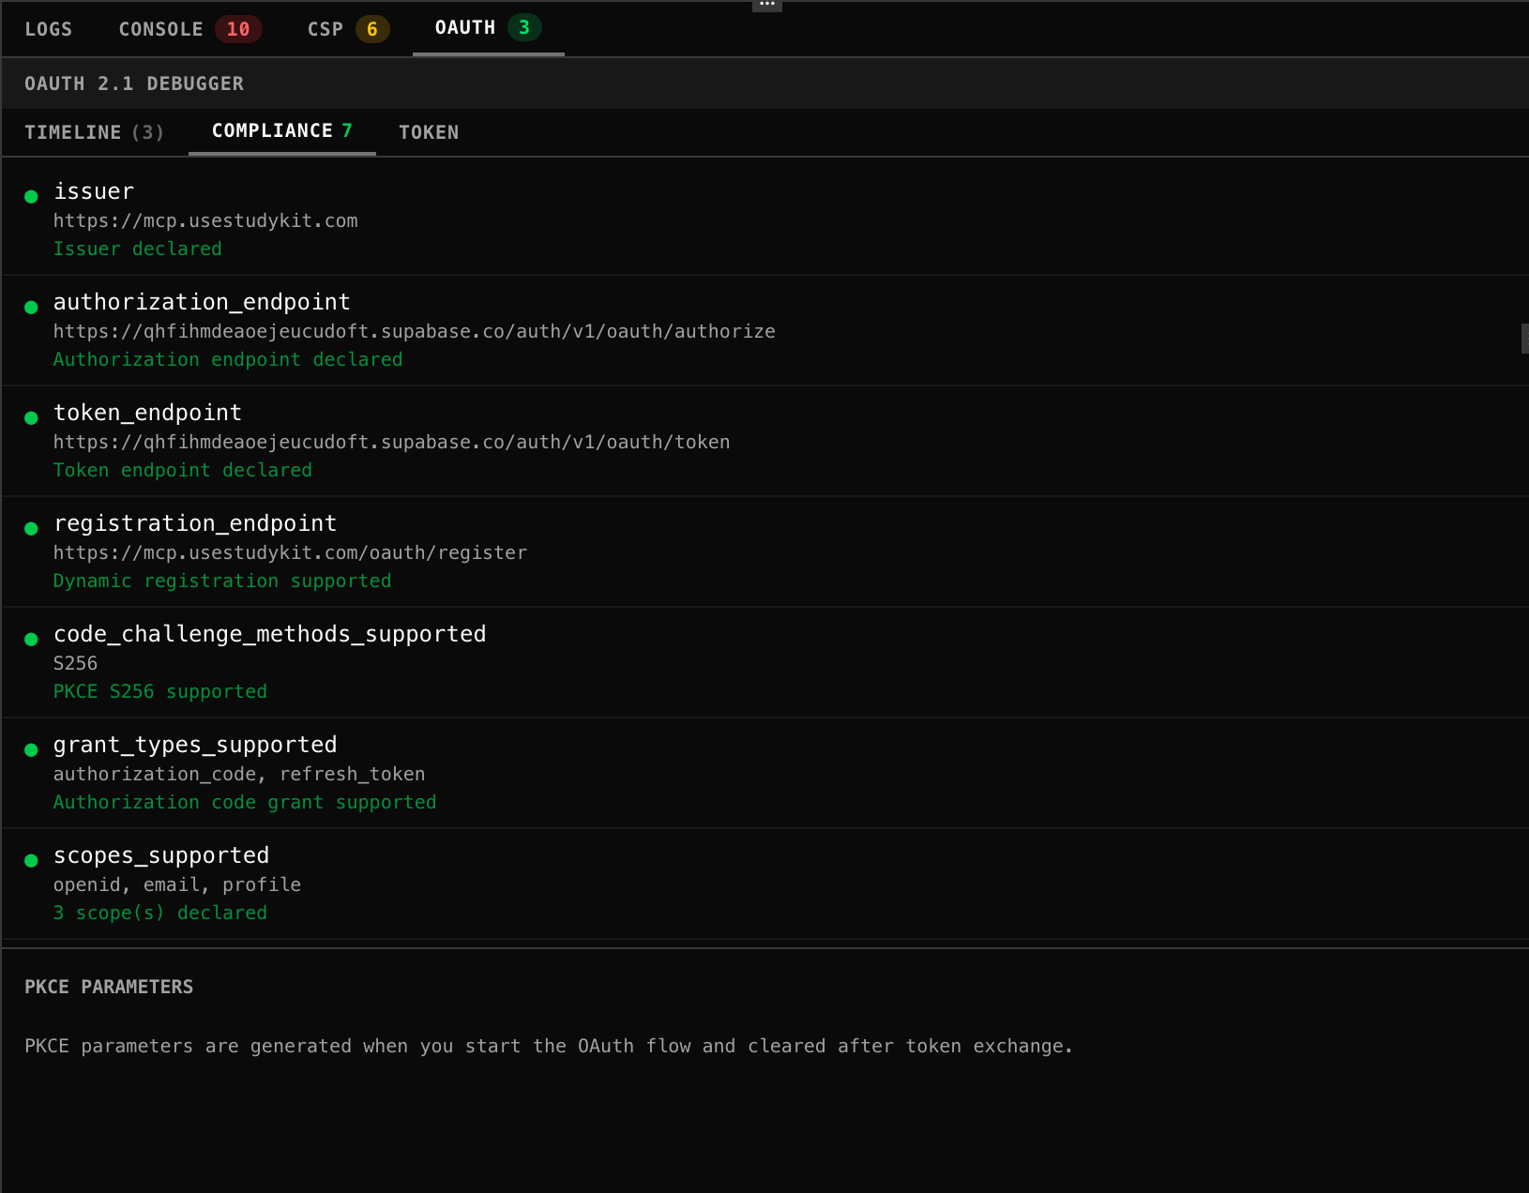The width and height of the screenshot is (1529, 1193).
Task: Click the registration URL ending /oauth/register
Action: [x=290, y=552]
